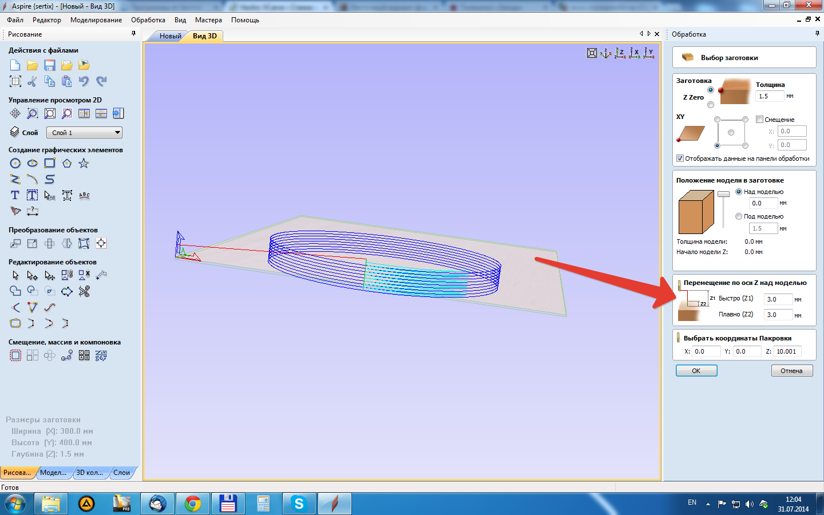824x515 pixels.
Task: Select the draw polyline tool
Action: point(15,180)
